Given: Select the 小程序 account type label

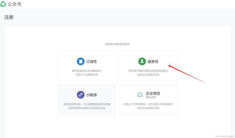Looking at the screenshot, I should pyautogui.click(x=92, y=95).
